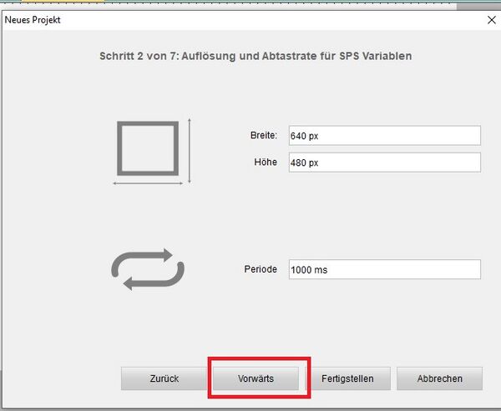
Task: Click into the Periode field showing 1000 ms
Action: 384,270
